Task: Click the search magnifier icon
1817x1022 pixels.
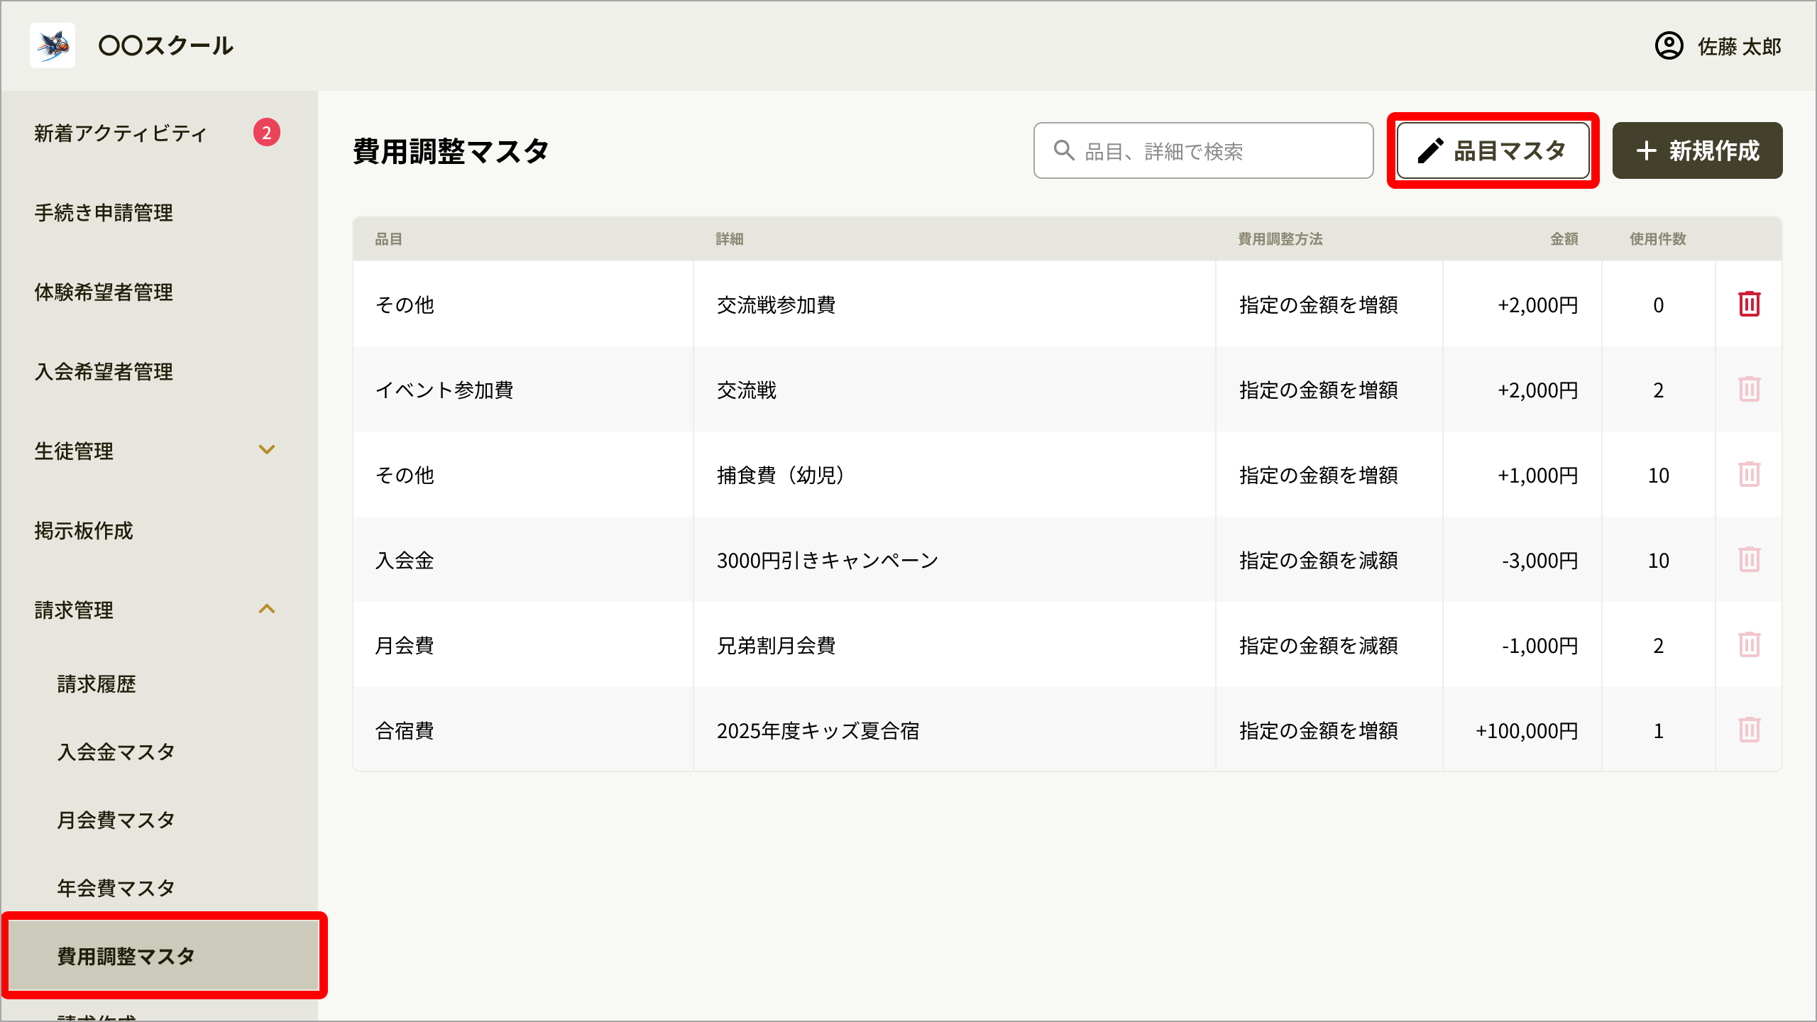Action: click(1063, 150)
